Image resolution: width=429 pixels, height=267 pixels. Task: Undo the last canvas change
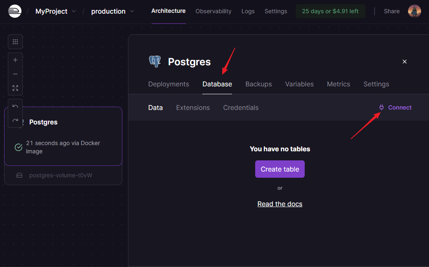pos(15,106)
